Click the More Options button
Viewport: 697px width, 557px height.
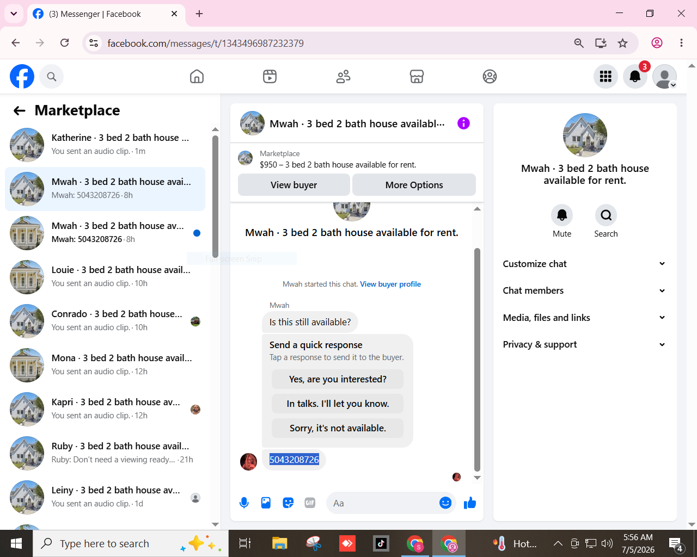(x=414, y=185)
